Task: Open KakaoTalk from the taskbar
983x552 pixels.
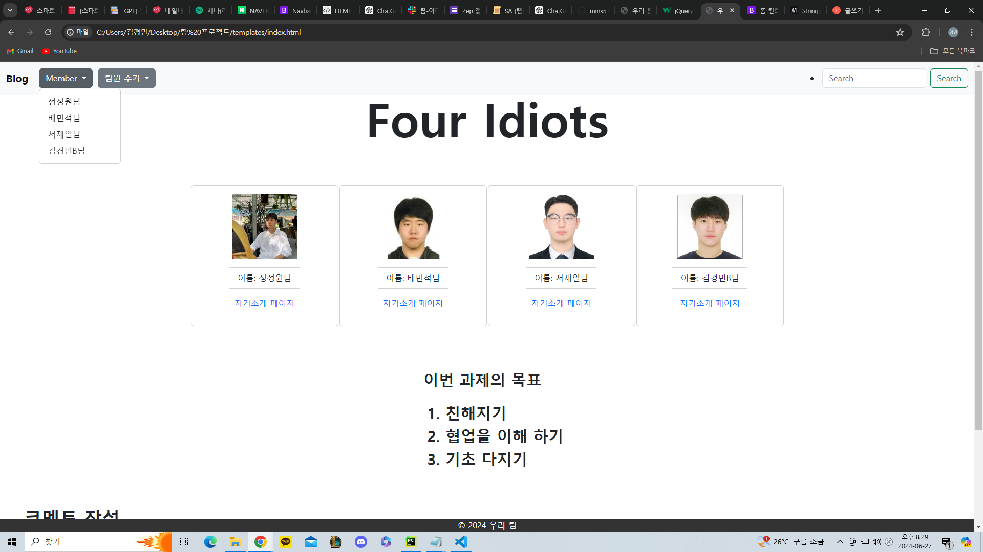Action: point(286,542)
